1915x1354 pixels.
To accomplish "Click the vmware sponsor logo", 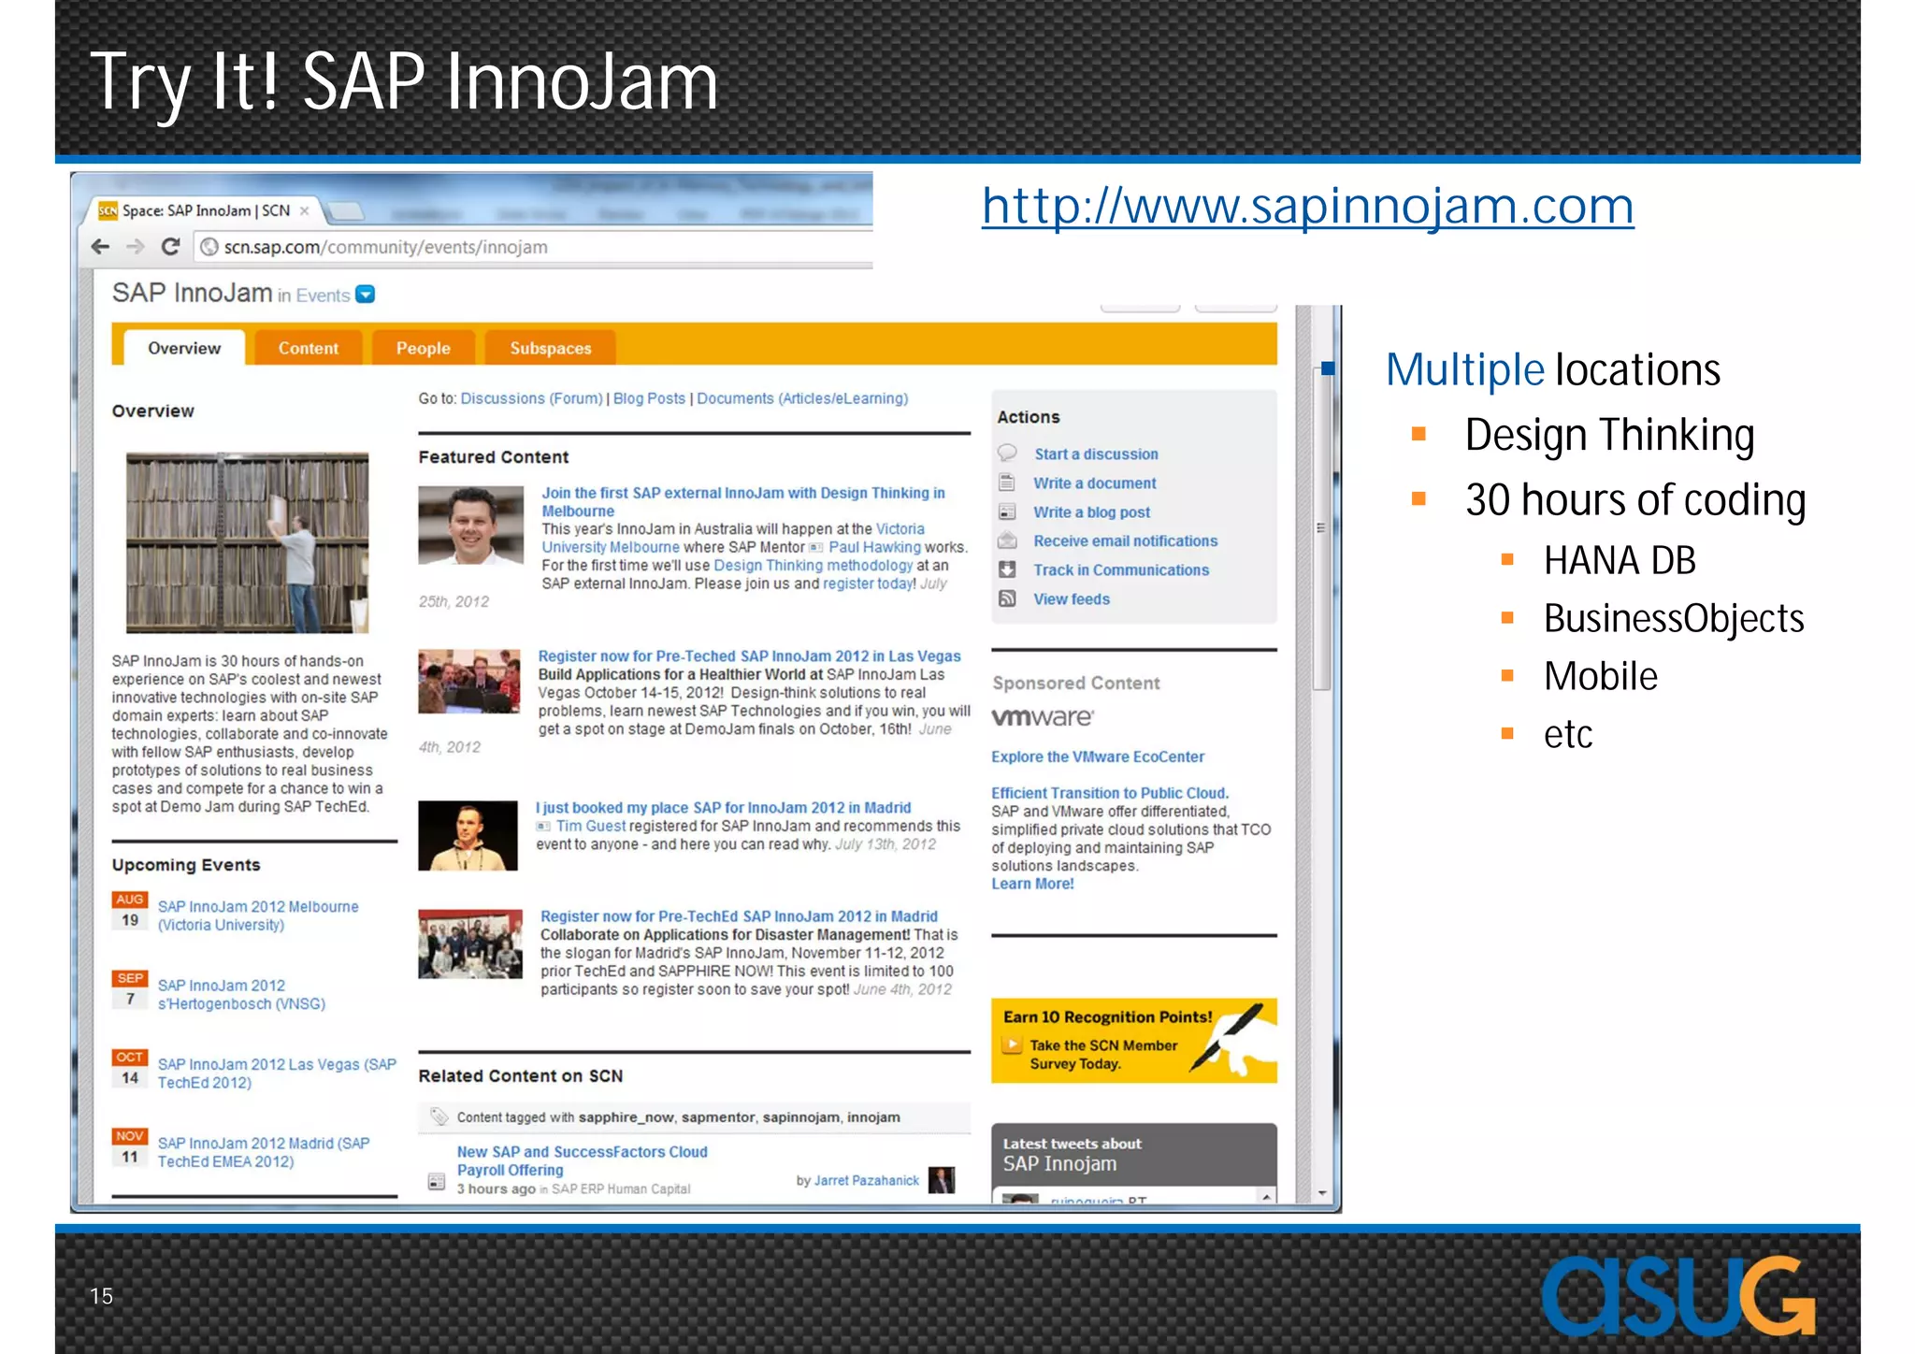I will [1043, 717].
